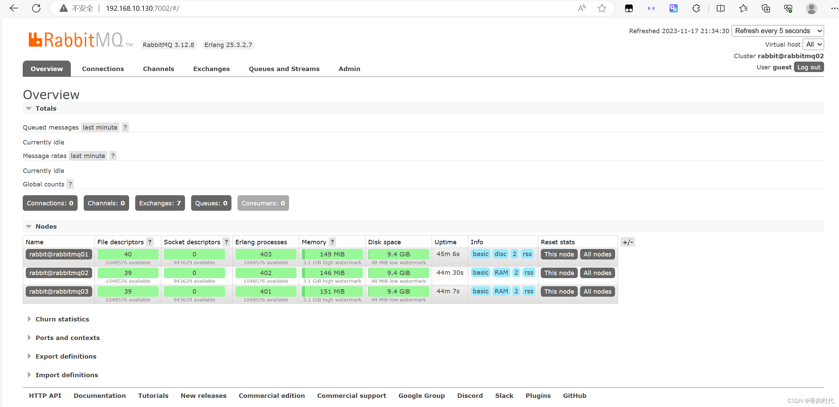Click help icon next to Memory column
Screen dimensions: 839x407
pos(332,242)
